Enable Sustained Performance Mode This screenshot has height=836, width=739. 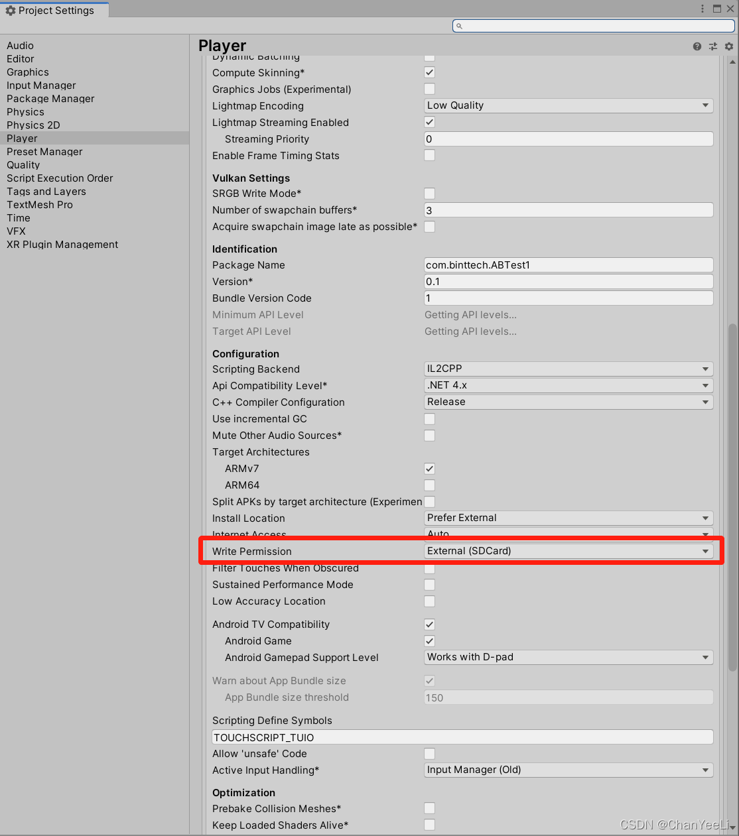(430, 585)
